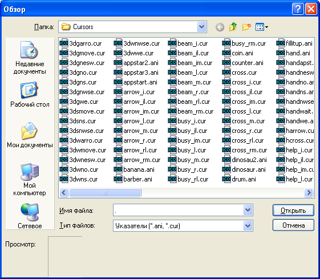The height and width of the screenshot is (279, 320).
Task: Open Недавние документы in the places bar
Action: (x=30, y=58)
